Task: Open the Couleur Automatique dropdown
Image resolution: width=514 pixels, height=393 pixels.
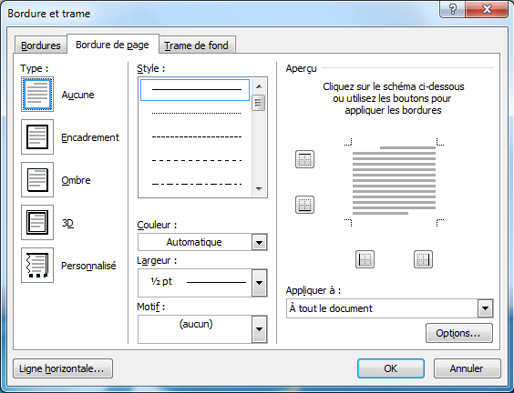Action: [202, 242]
